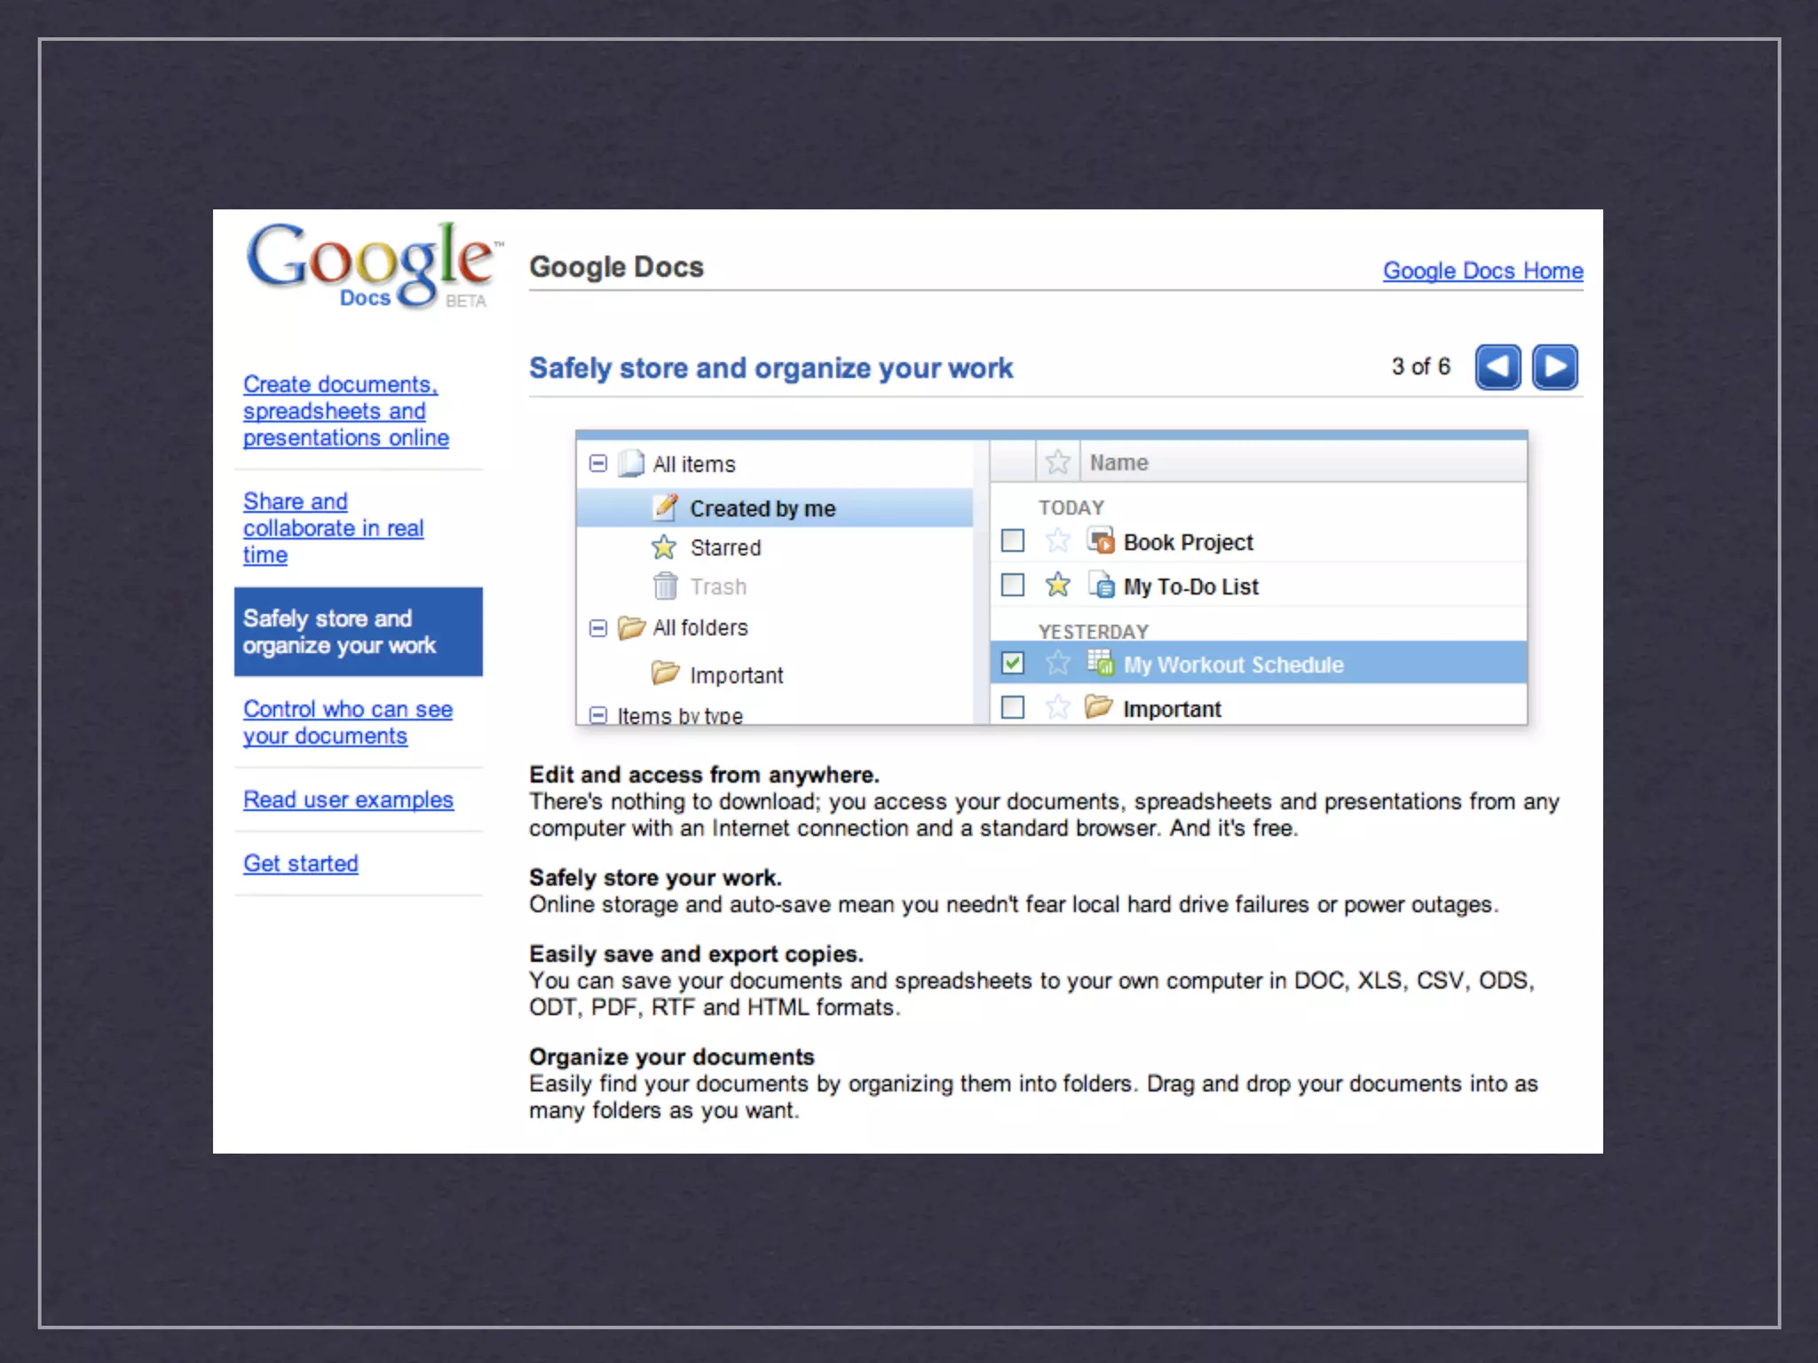
Task: Star the Book Project document
Action: click(x=1057, y=540)
